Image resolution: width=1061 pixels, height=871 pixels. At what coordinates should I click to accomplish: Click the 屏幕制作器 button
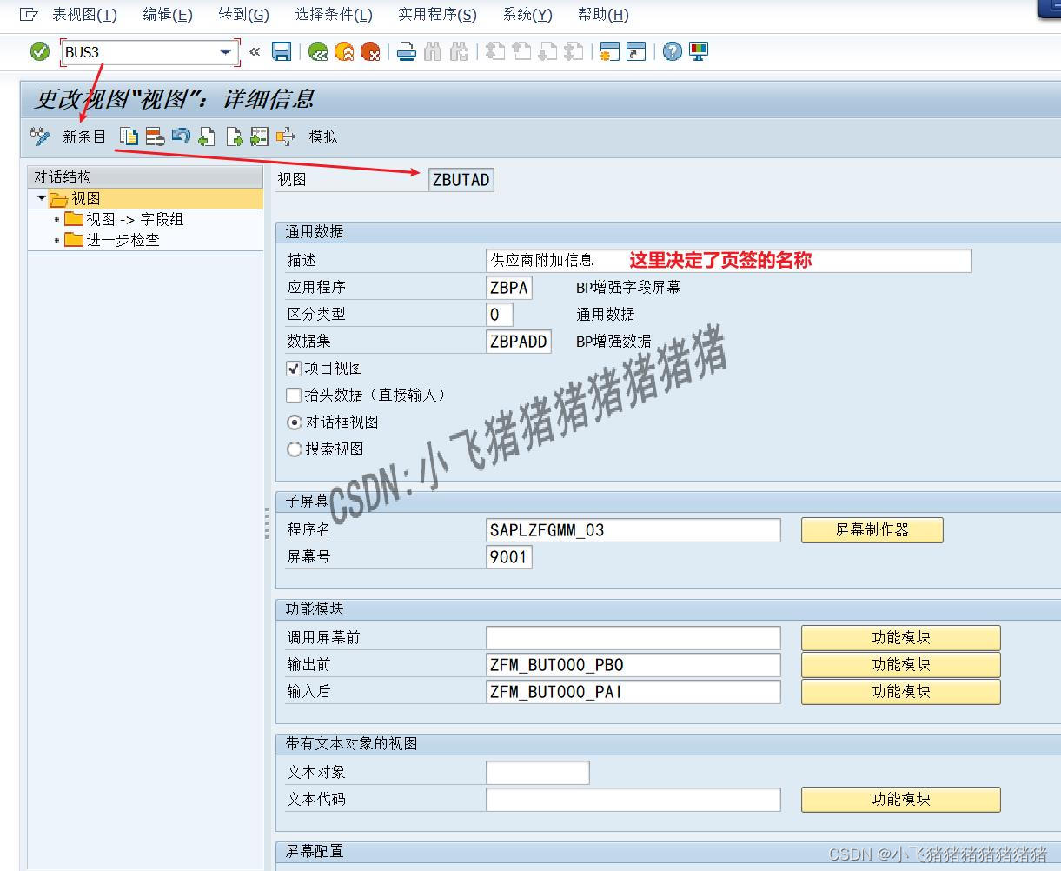872,529
